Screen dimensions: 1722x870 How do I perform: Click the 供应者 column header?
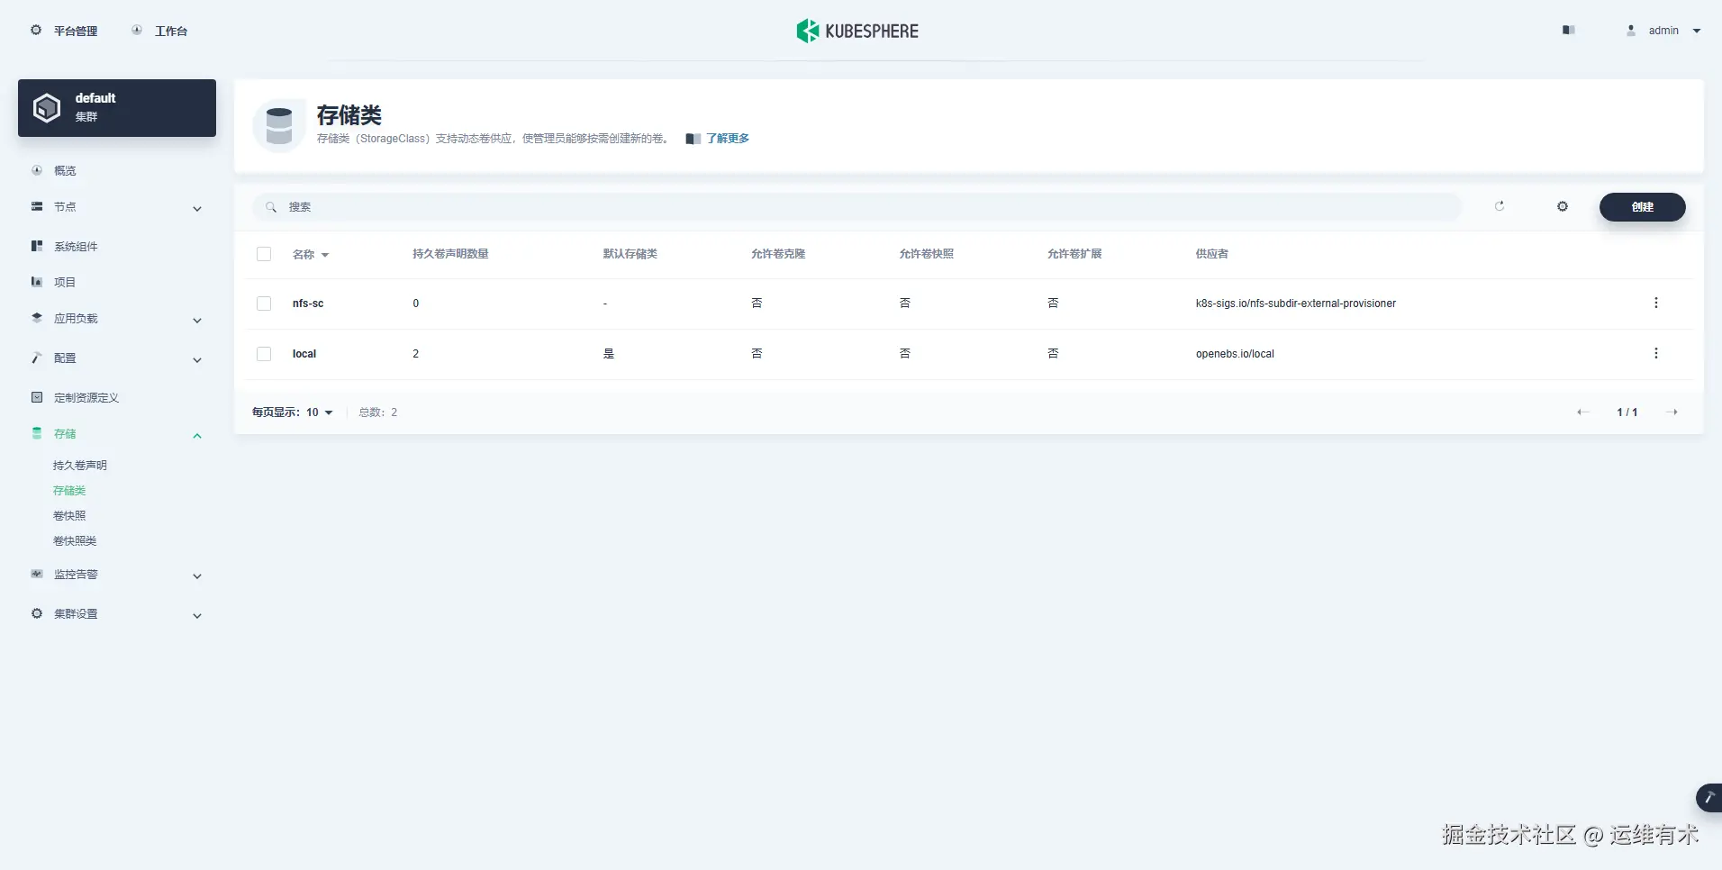[x=1211, y=254]
